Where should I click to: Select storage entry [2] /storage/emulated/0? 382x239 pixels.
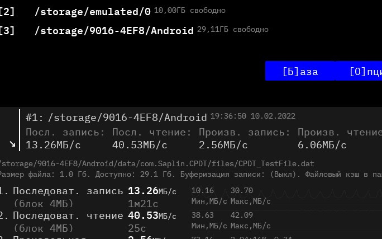pyautogui.click(x=112, y=11)
